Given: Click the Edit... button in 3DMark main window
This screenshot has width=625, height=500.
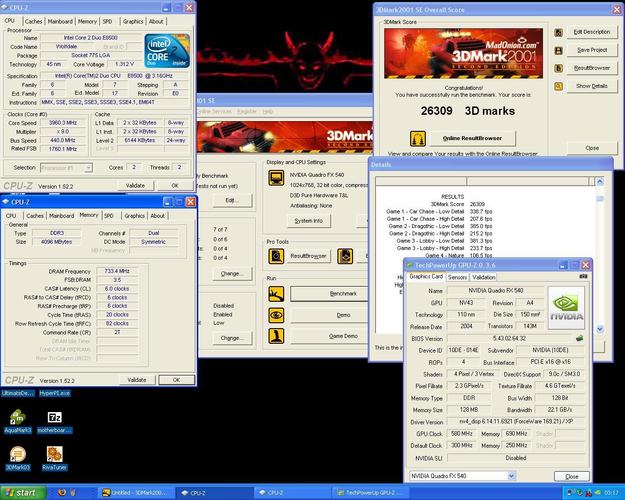Looking at the screenshot, I should [232, 200].
